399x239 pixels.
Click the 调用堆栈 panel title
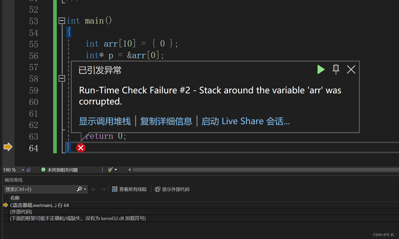tap(13, 180)
